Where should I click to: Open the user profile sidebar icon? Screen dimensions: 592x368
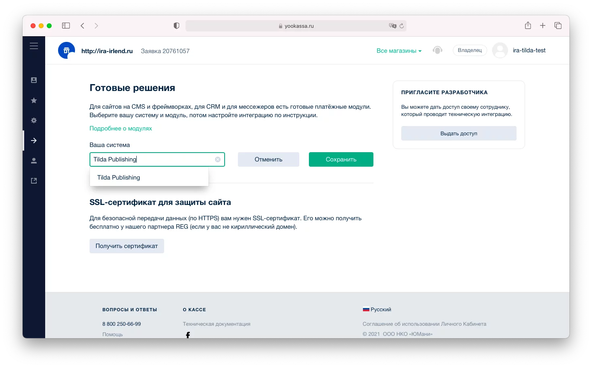[x=34, y=161]
